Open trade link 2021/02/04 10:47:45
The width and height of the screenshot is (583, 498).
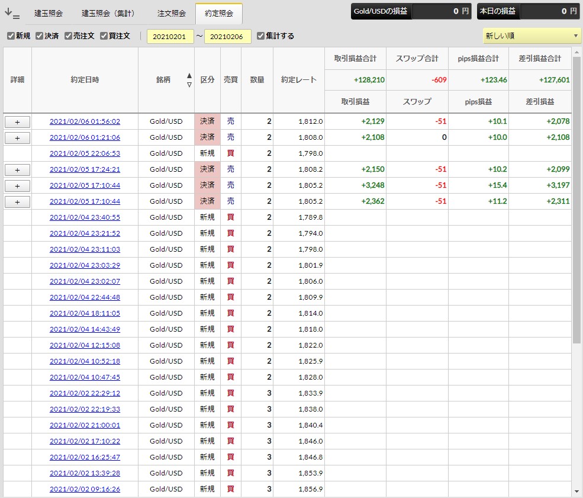[85, 377]
